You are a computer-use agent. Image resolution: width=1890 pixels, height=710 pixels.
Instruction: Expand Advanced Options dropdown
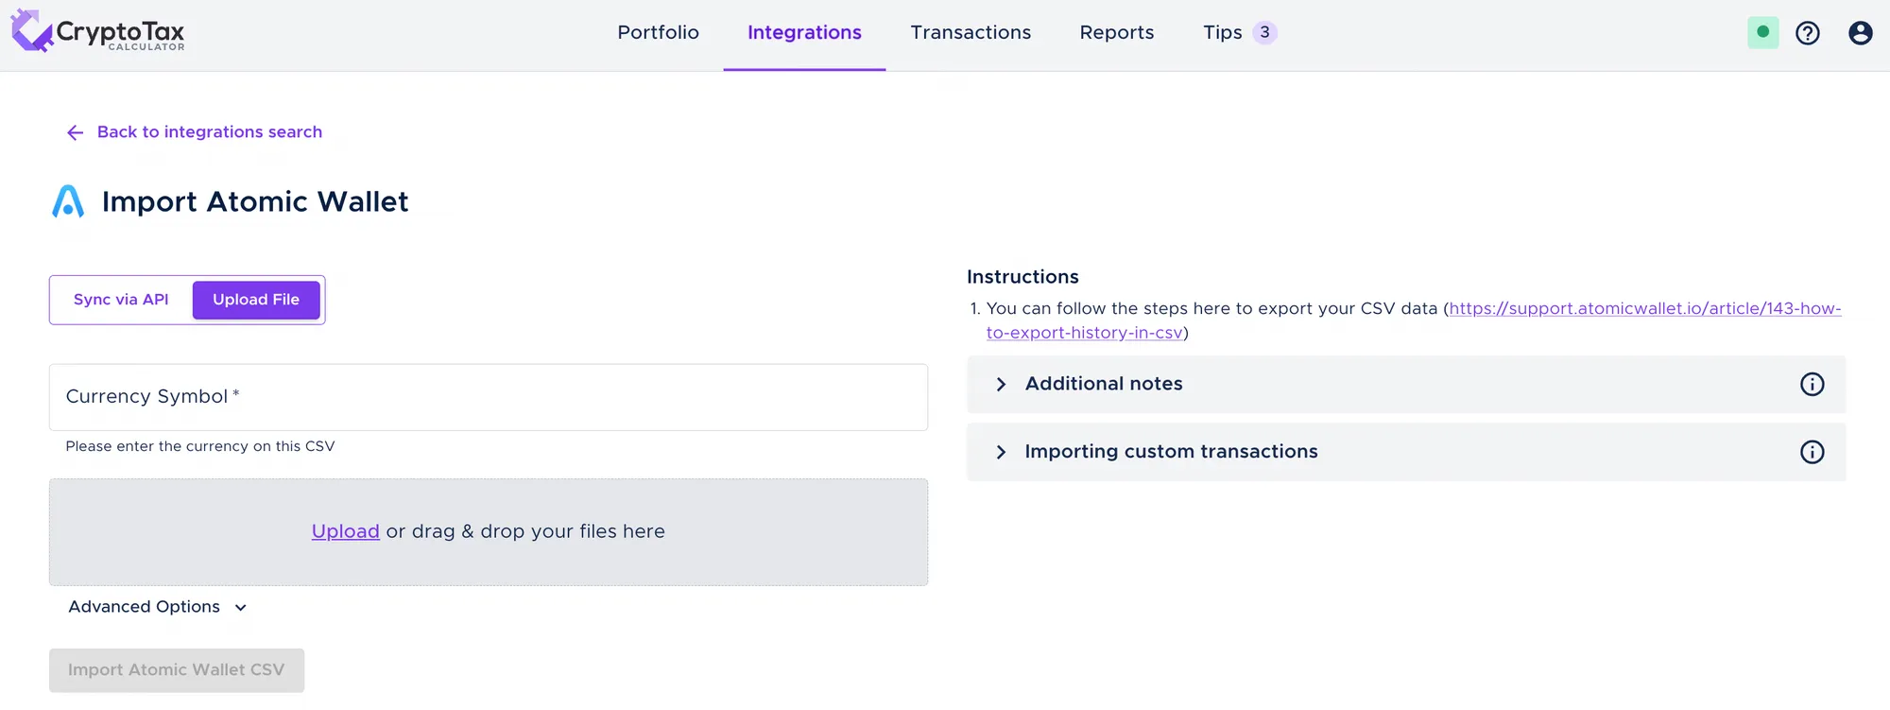click(x=158, y=607)
